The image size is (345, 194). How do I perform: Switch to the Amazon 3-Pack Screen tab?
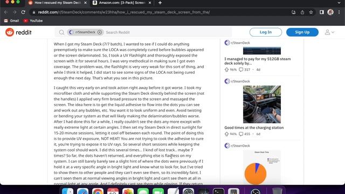122,3
